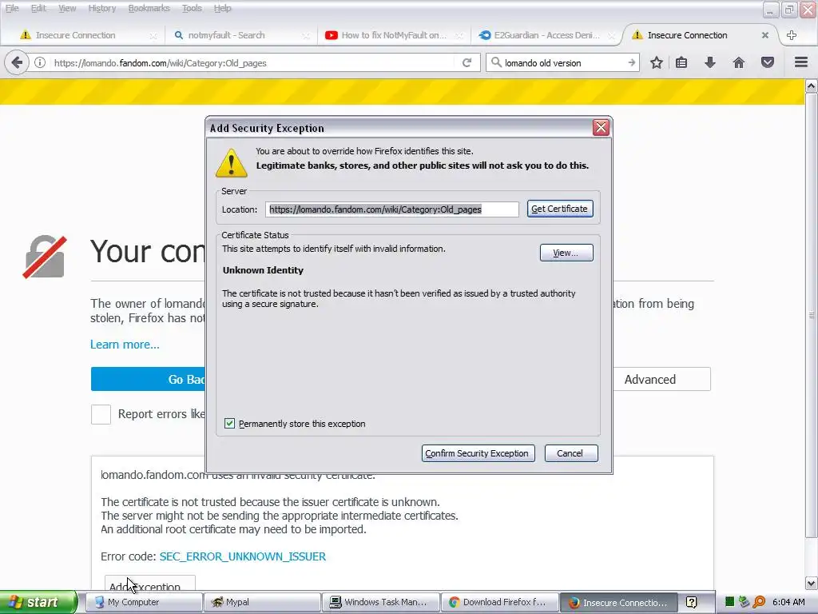
Task: Click search magnifier icon in search box
Action: click(496, 62)
